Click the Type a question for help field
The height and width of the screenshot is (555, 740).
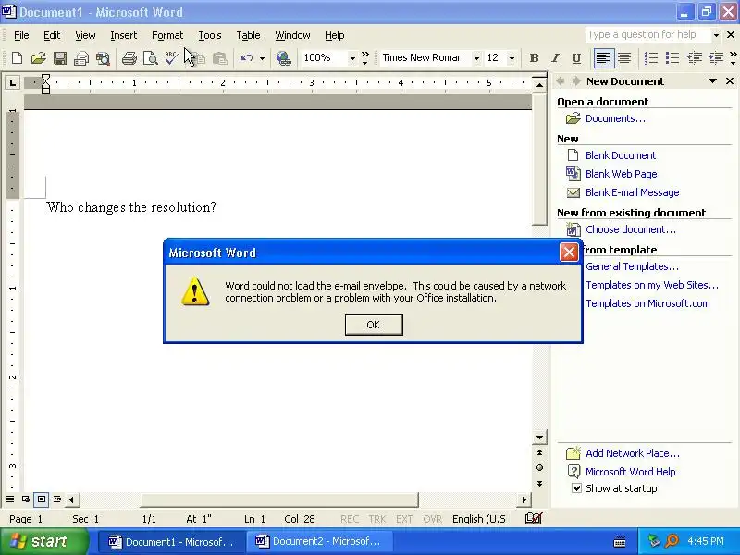coord(648,35)
